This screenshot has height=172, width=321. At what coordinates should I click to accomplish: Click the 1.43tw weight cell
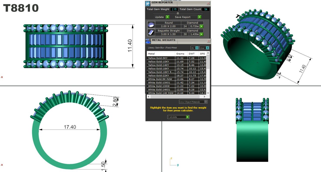tap(194, 34)
